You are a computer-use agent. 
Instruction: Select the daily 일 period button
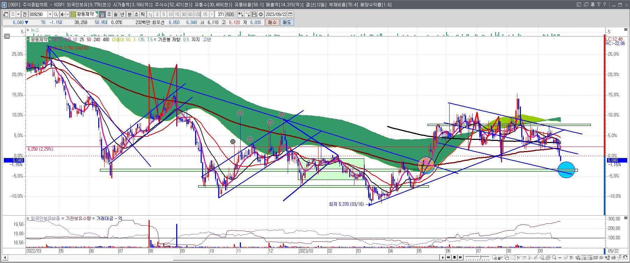point(102,14)
